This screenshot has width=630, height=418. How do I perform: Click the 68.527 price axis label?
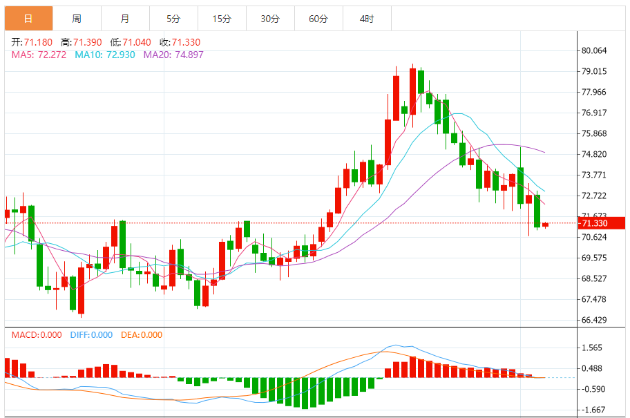coord(594,278)
